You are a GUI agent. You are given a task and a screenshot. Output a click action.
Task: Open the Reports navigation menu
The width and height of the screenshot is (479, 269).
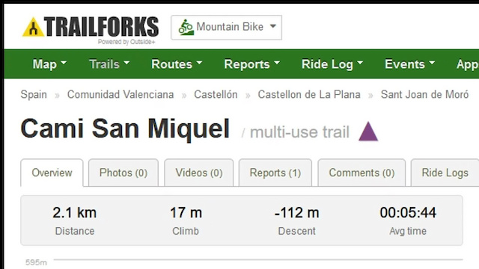click(251, 64)
